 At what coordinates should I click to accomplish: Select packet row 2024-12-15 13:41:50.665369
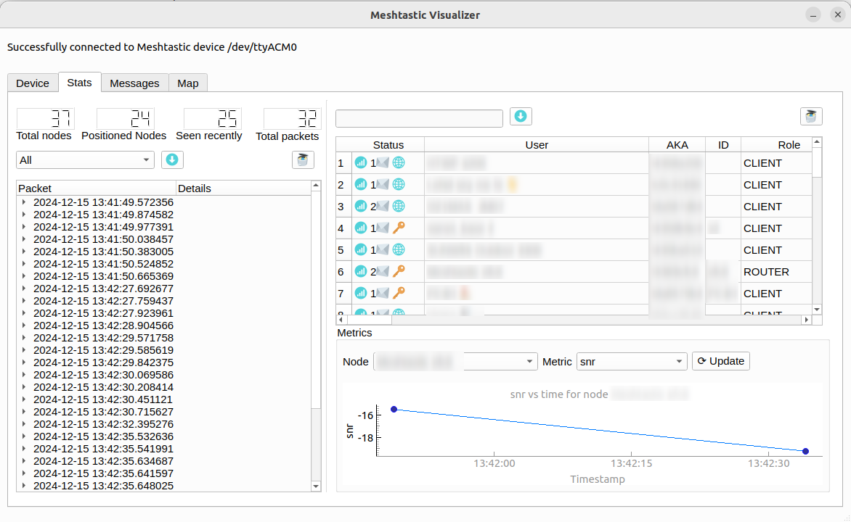pyautogui.click(x=103, y=276)
